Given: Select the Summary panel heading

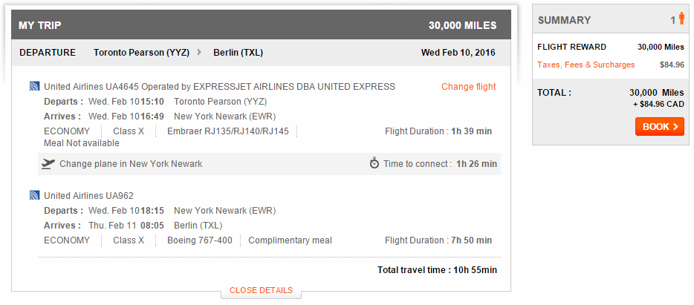Looking at the screenshot, I should coord(565,20).
